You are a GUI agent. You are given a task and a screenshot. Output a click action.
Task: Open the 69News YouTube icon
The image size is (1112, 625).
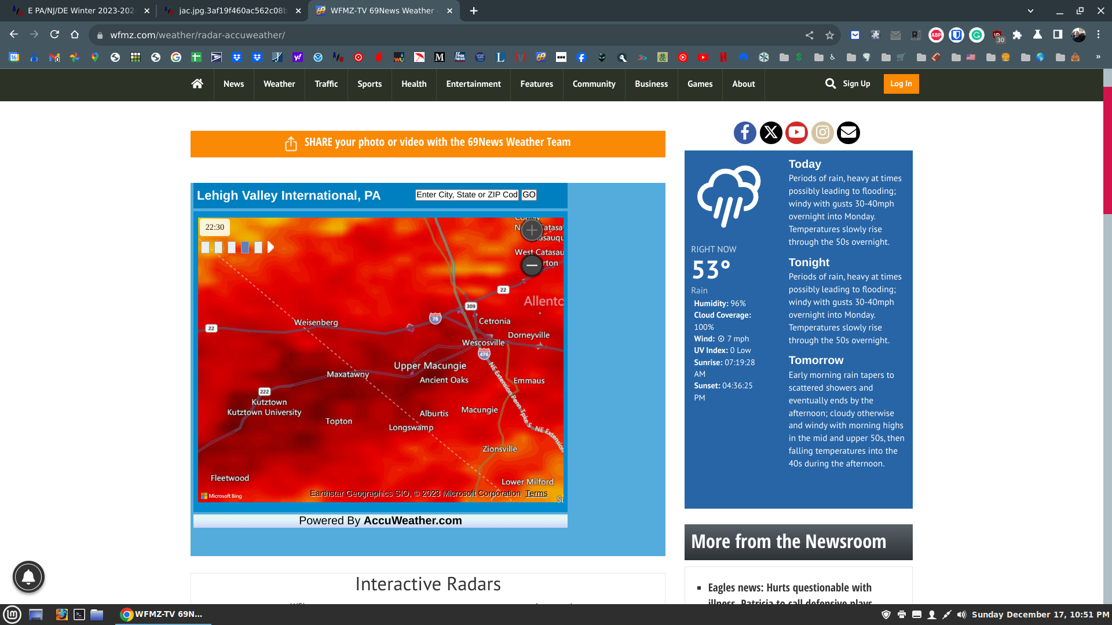click(x=796, y=133)
